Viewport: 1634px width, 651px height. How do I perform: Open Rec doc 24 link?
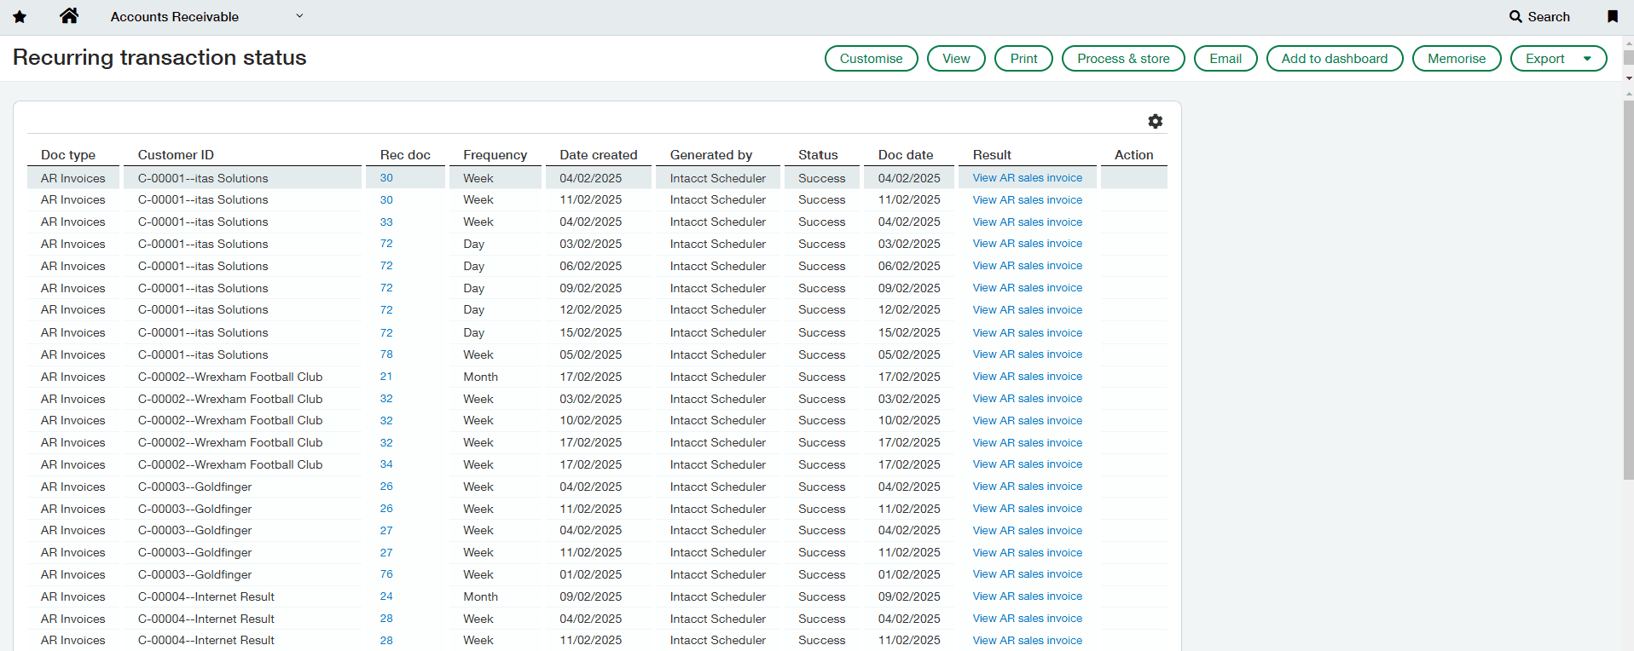386,596
